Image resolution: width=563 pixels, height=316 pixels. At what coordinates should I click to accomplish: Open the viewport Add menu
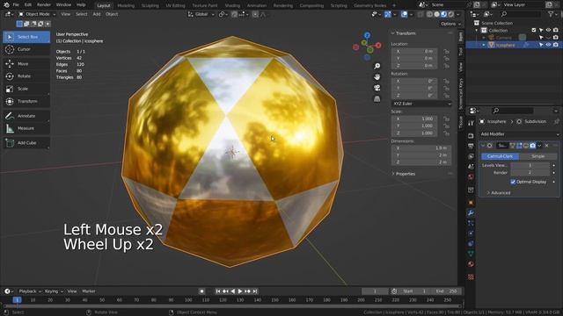(97, 14)
